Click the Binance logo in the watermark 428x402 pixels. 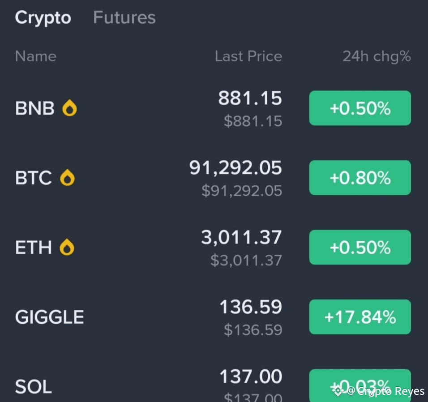[338, 391]
